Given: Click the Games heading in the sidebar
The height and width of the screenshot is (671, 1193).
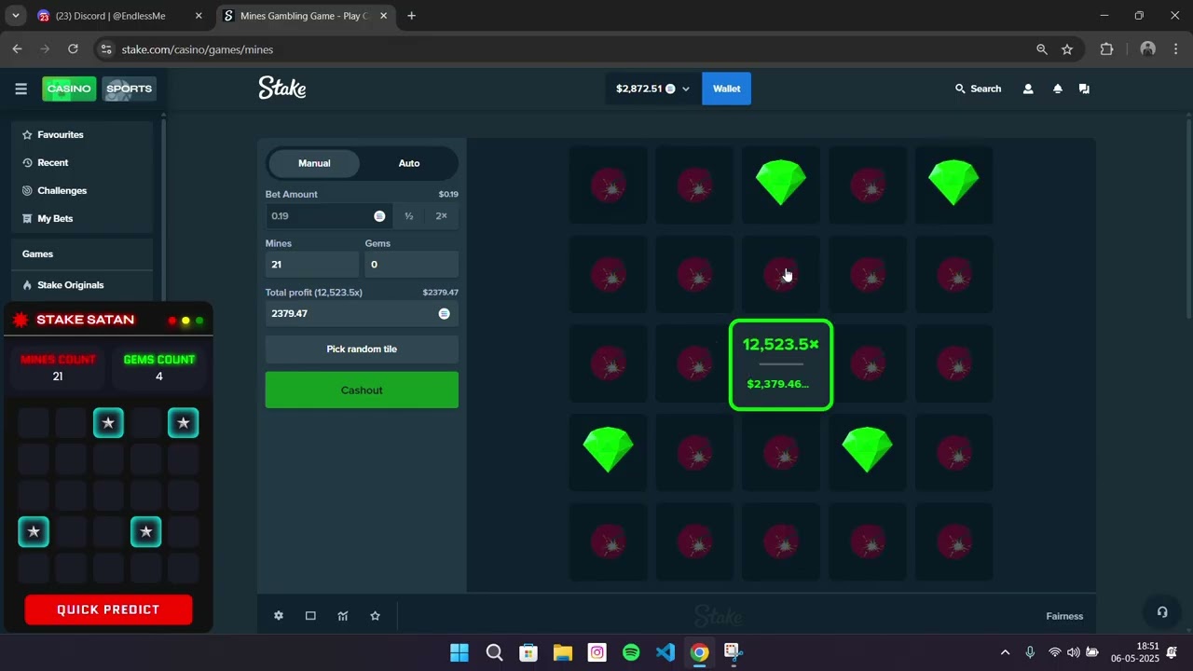Looking at the screenshot, I should coord(38,254).
